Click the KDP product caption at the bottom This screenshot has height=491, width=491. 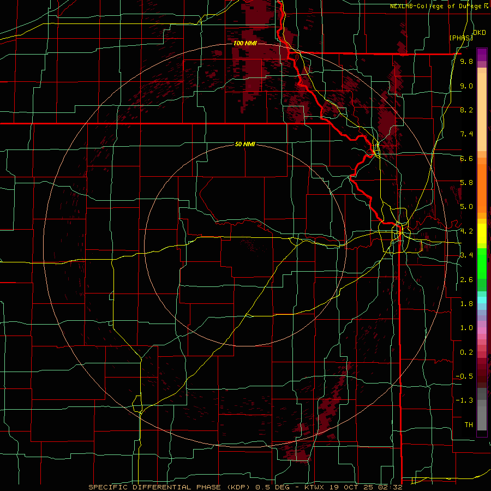point(245,487)
